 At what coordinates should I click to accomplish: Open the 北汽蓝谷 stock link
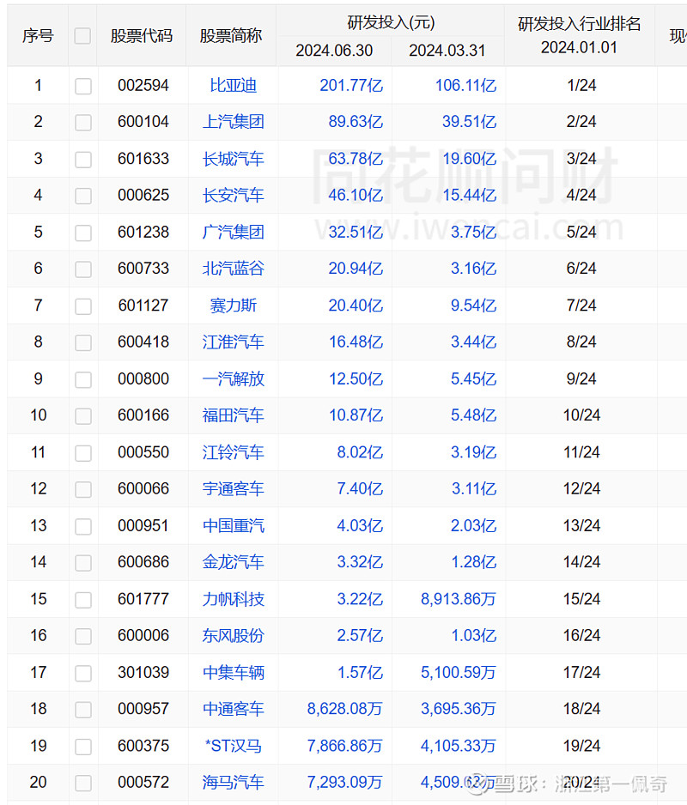click(234, 269)
